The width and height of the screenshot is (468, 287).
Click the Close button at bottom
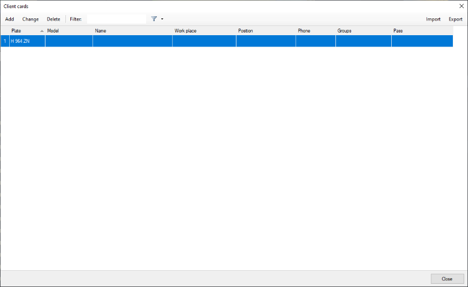(x=447, y=279)
